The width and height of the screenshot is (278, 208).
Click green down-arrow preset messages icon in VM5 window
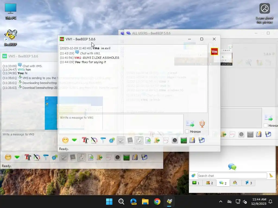pos(17,157)
